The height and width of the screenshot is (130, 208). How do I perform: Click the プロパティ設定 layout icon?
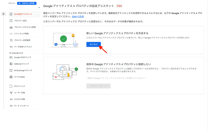pyautogui.click(x=11, y=21)
